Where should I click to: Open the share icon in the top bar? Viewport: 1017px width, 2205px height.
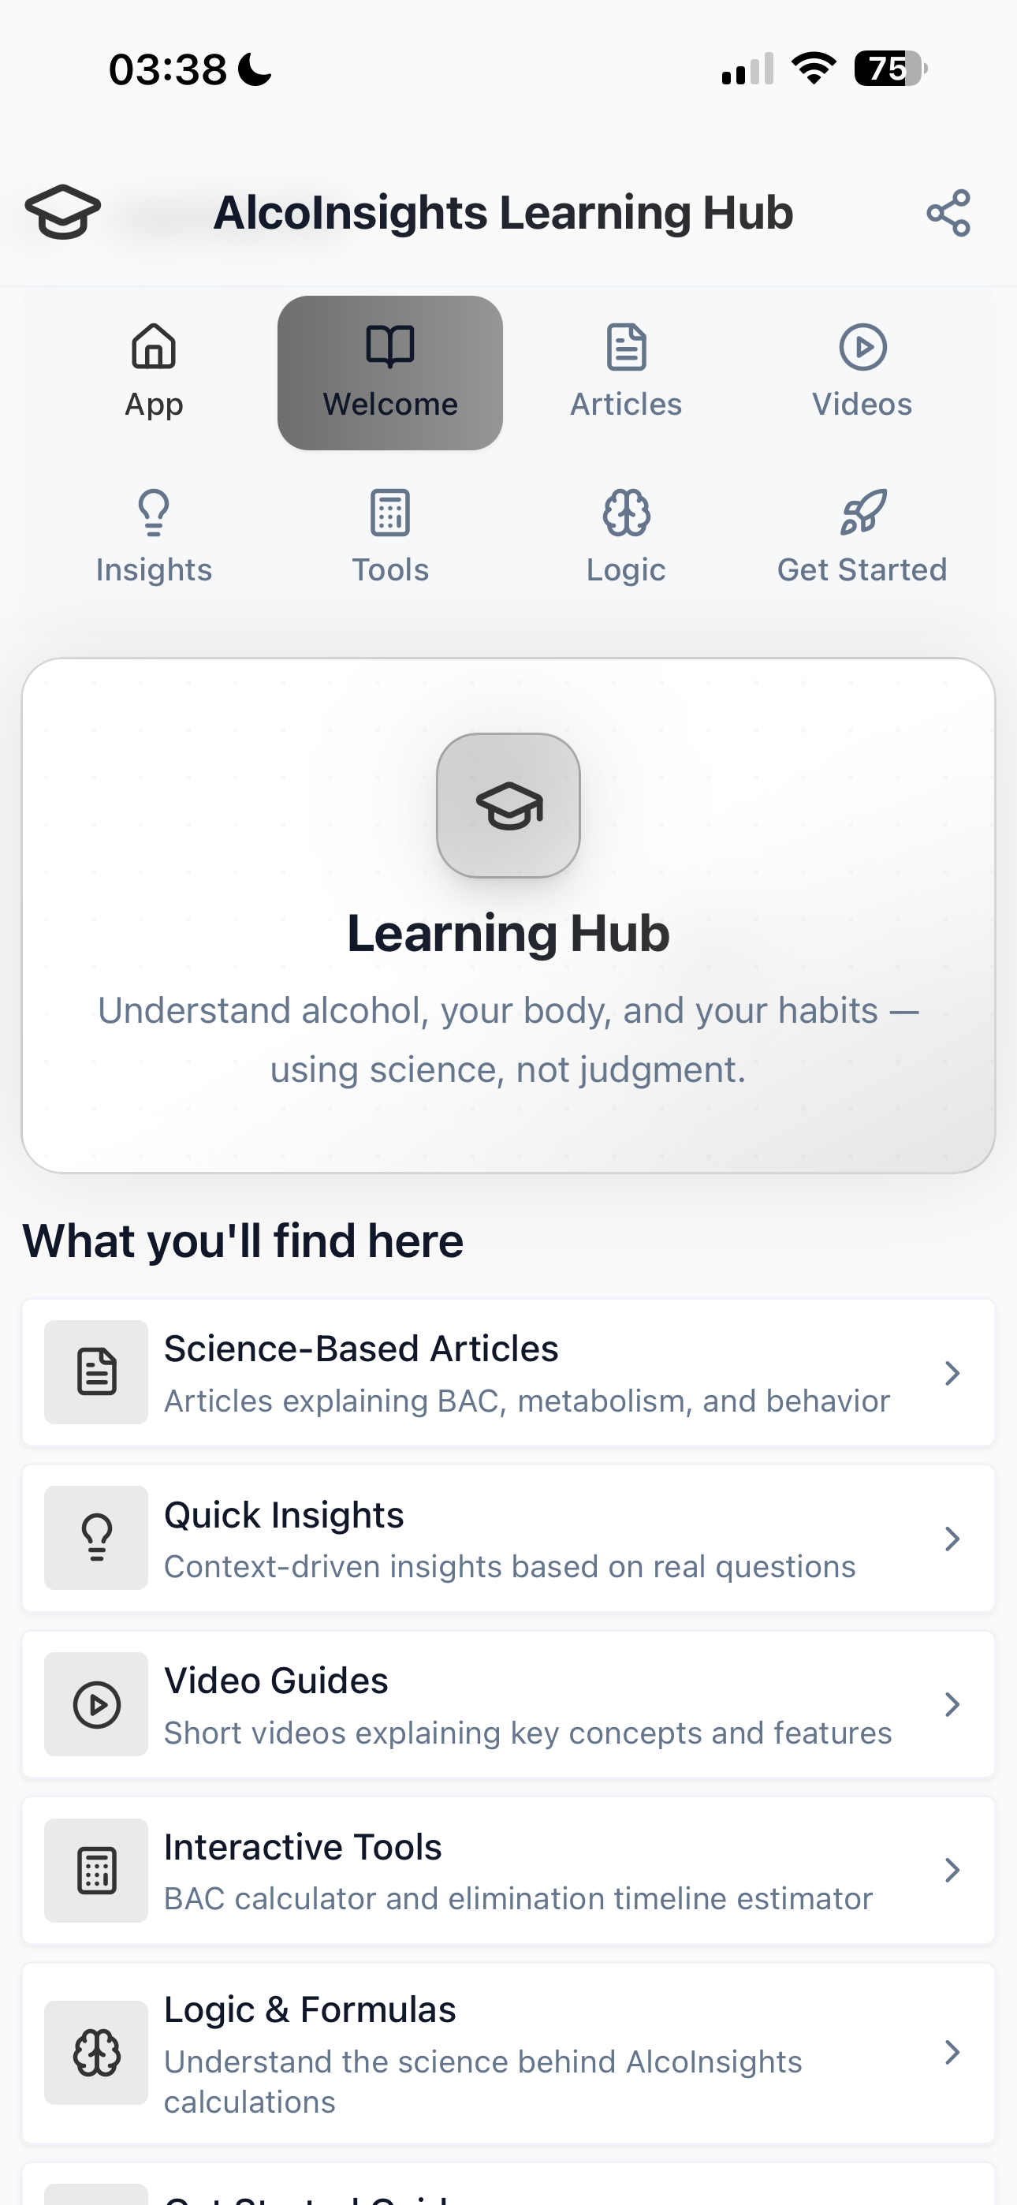948,212
